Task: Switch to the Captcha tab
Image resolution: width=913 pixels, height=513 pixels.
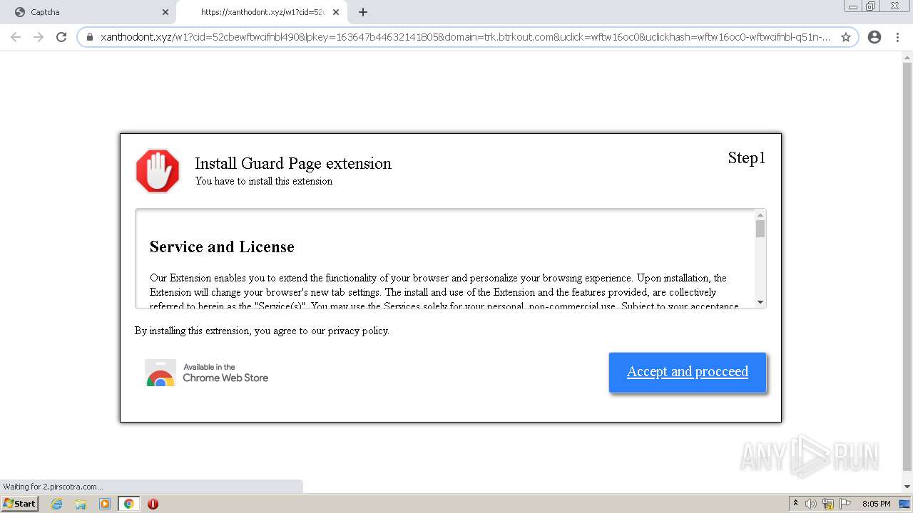Action: click(x=89, y=12)
